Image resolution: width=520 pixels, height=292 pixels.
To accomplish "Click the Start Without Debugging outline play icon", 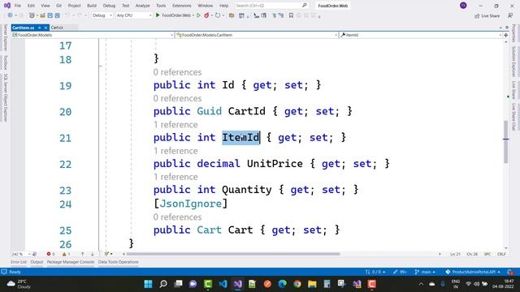I will (198, 15).
